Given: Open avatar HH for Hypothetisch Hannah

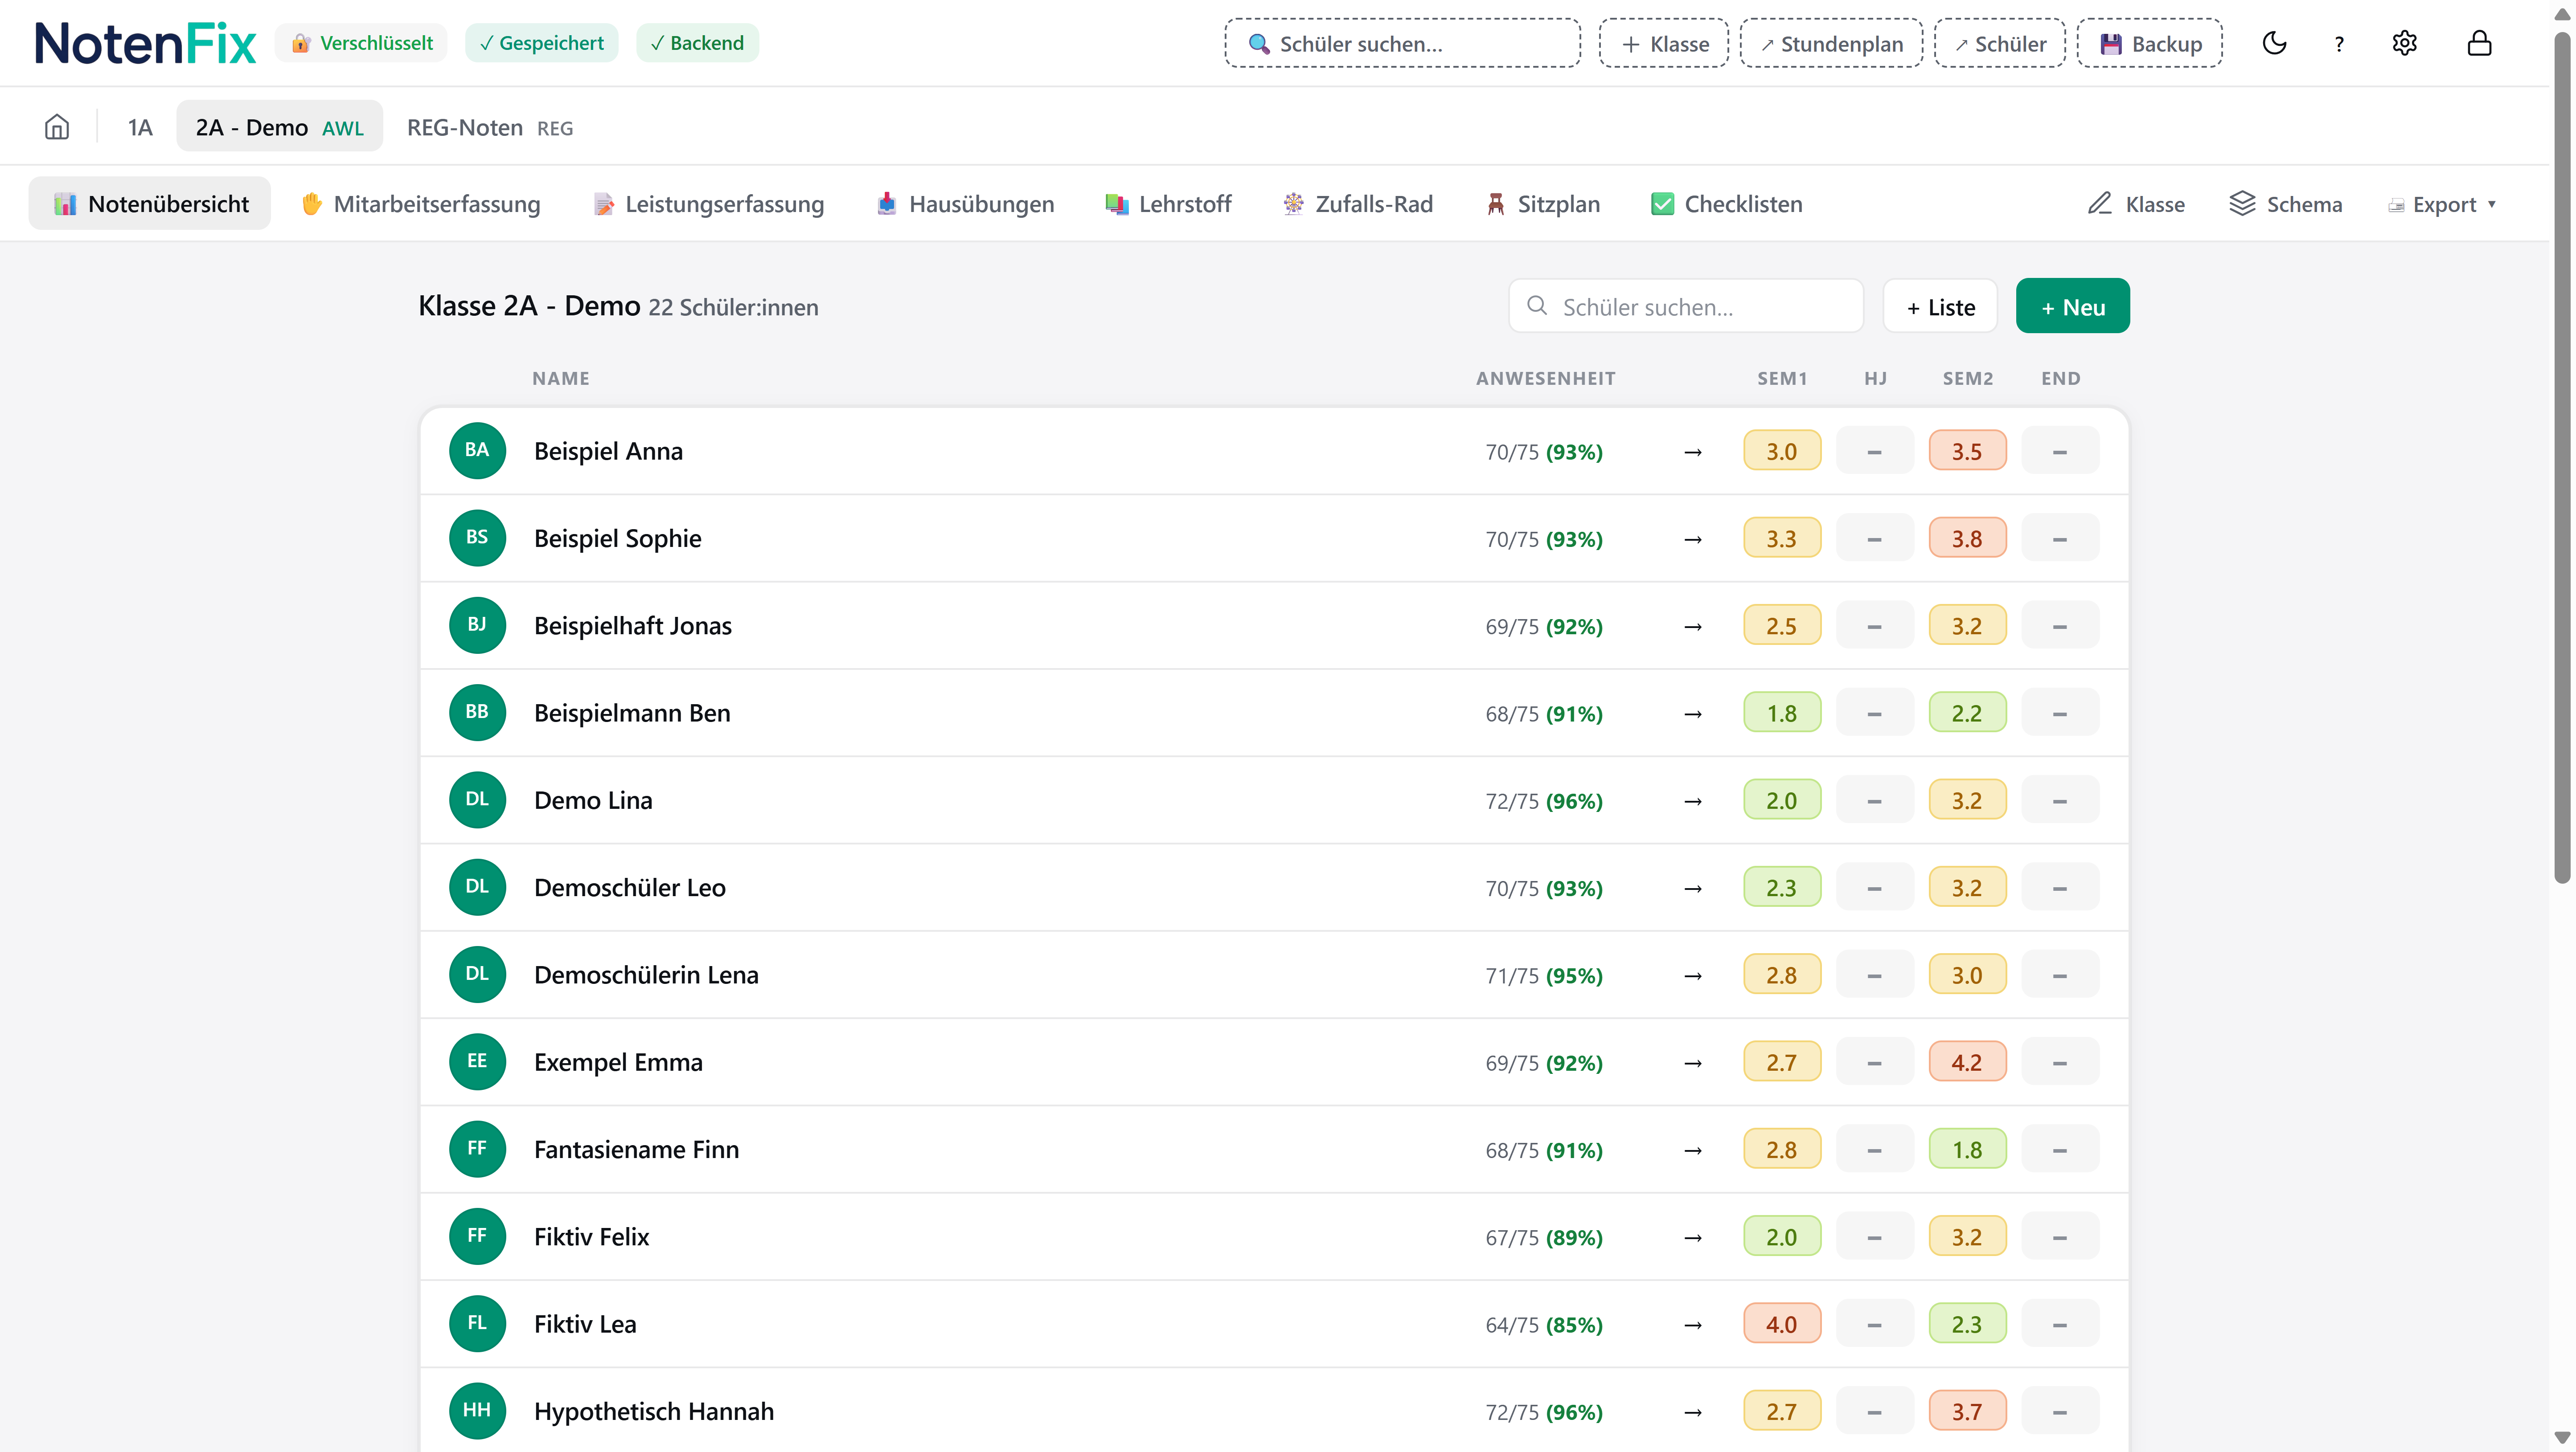Looking at the screenshot, I should point(477,1411).
